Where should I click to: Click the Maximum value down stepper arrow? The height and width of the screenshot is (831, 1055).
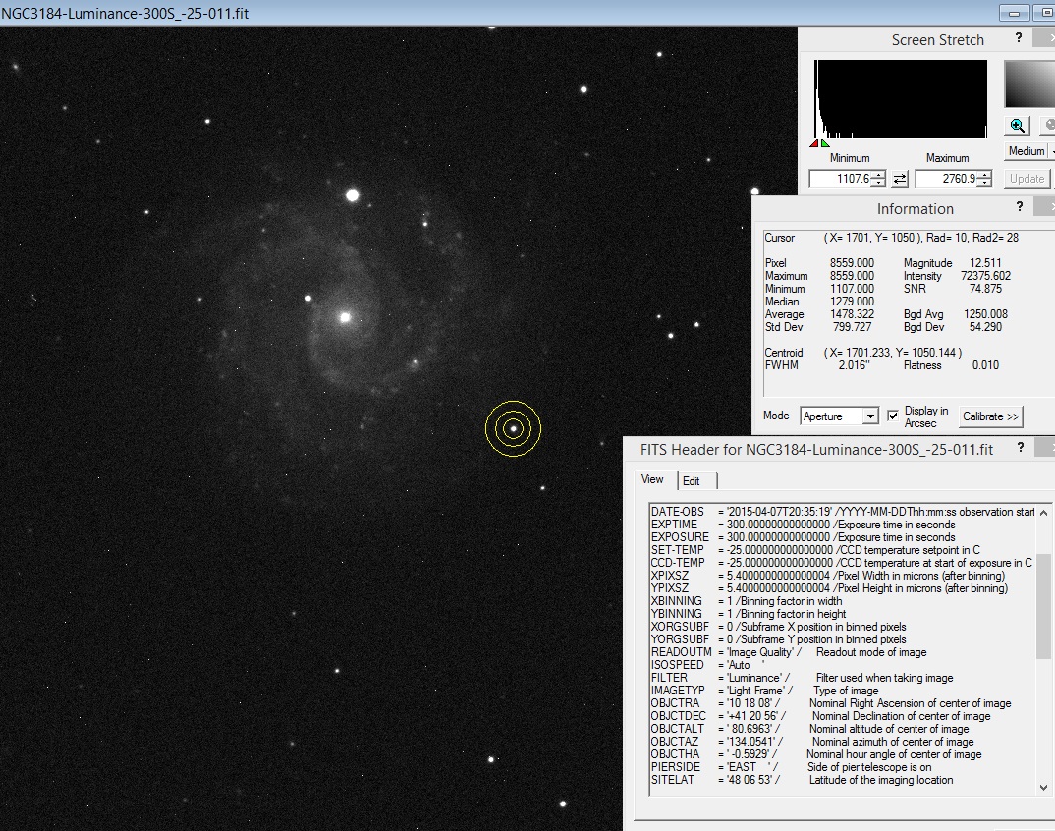[982, 182]
